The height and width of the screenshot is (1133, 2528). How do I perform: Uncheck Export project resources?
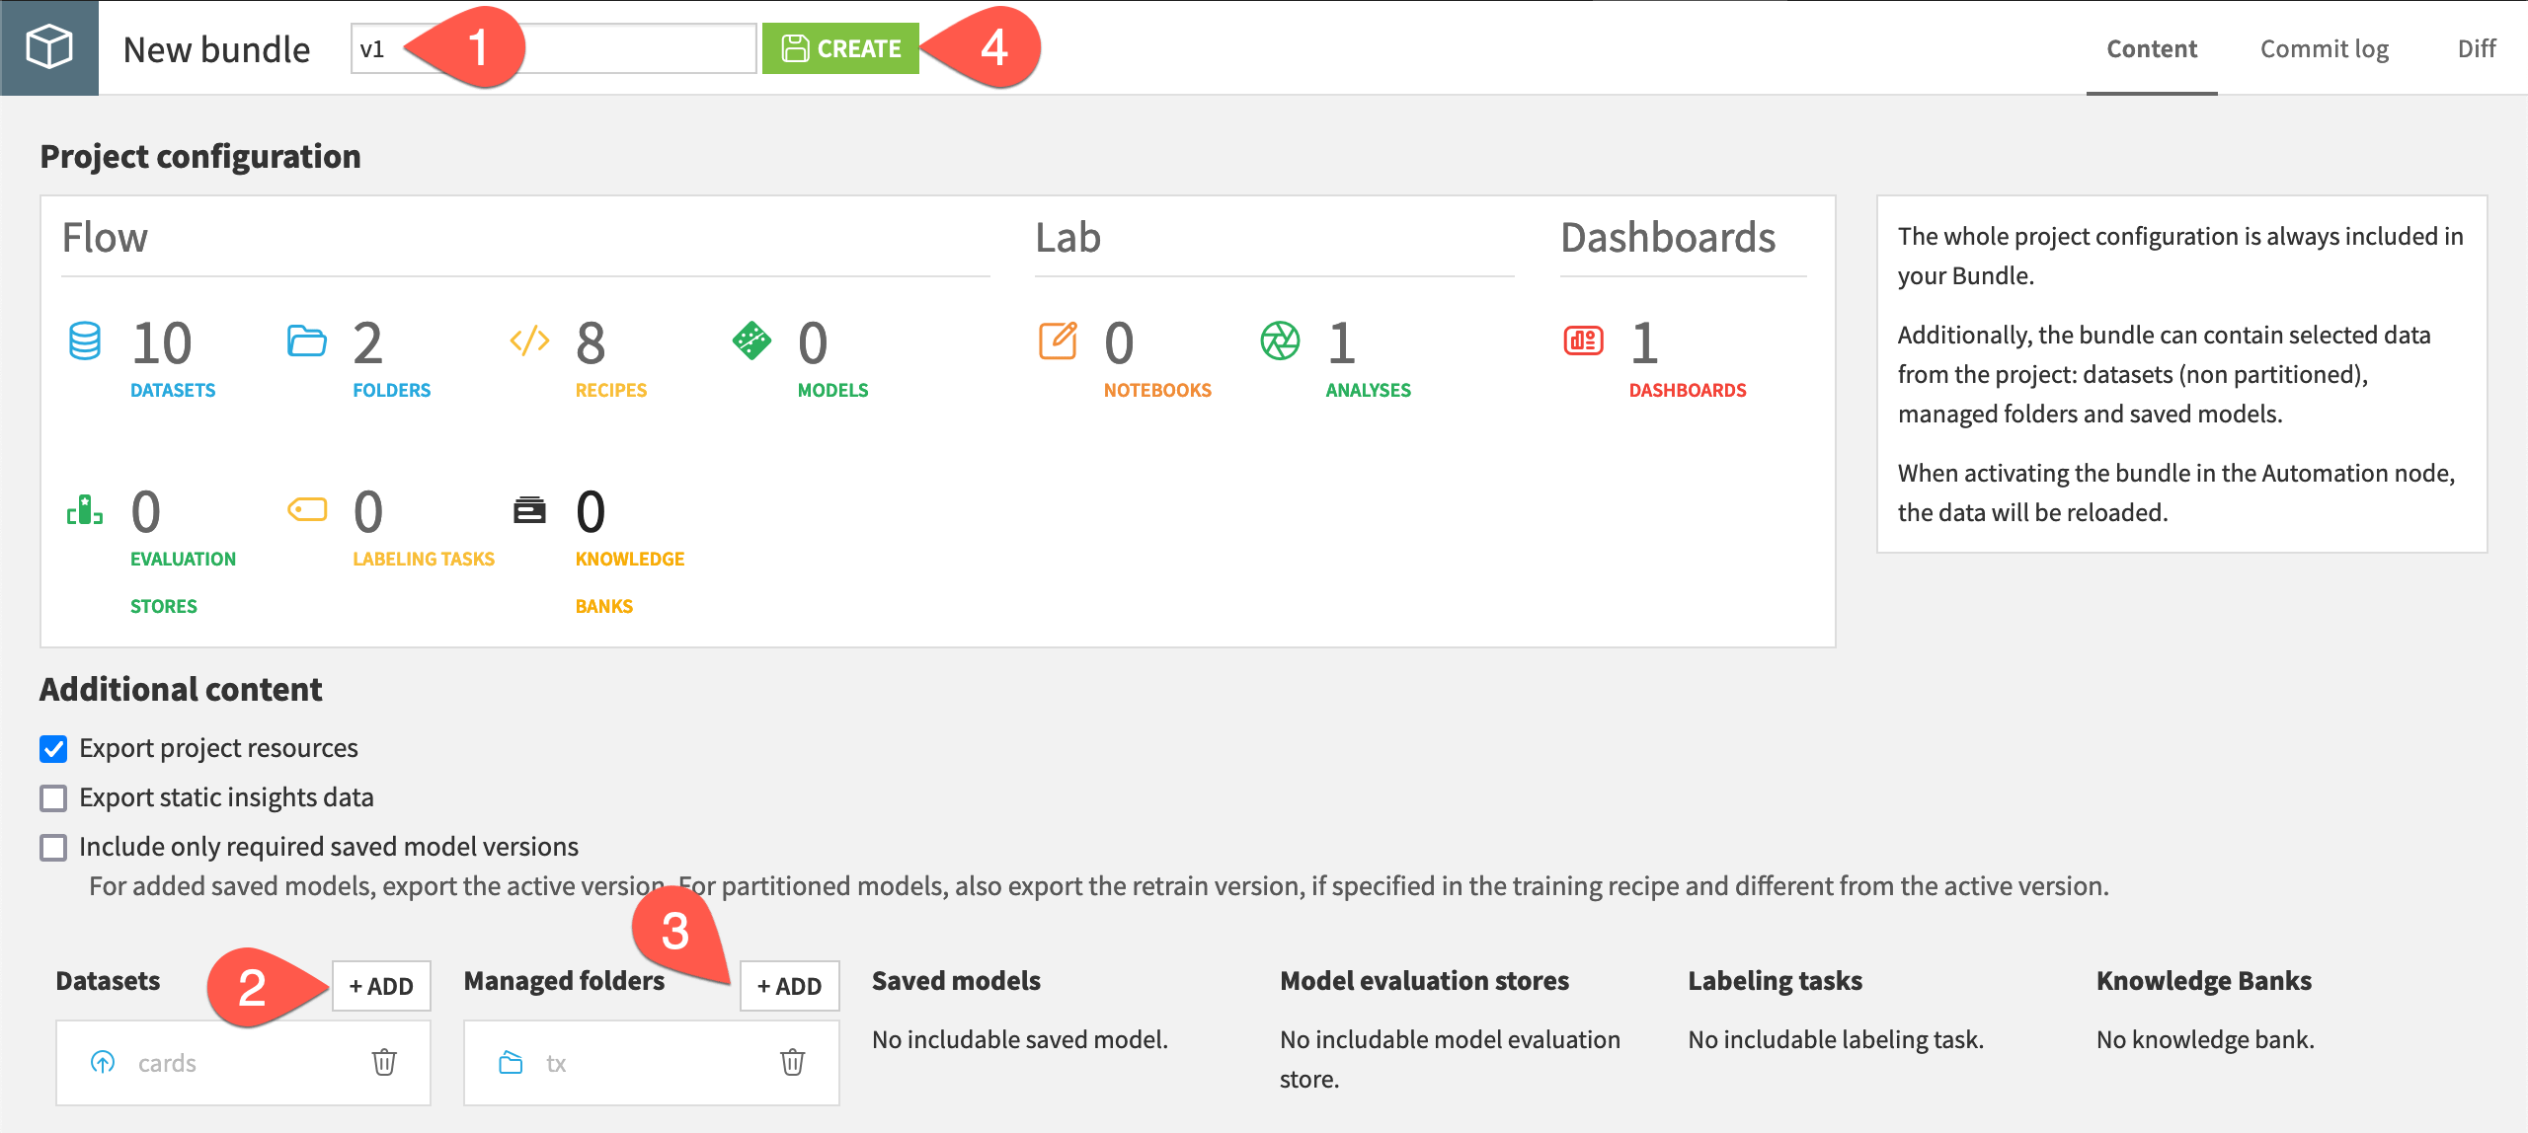53,748
